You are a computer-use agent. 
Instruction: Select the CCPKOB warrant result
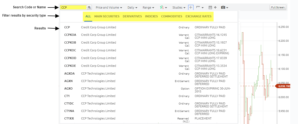(149, 44)
